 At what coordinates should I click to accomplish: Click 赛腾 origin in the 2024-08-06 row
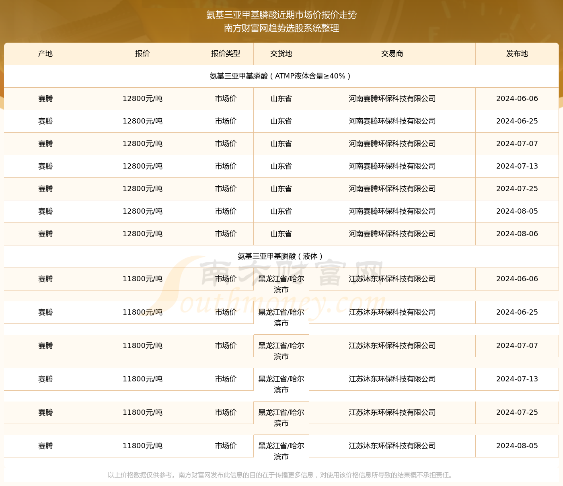tap(45, 234)
